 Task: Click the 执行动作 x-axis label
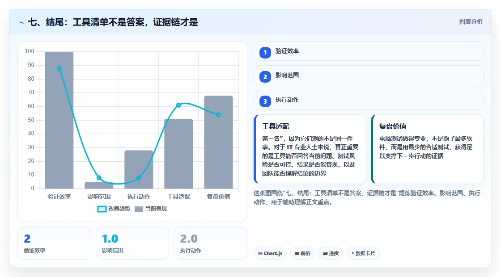click(139, 197)
